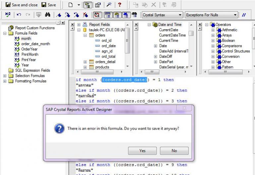Select the month formula field
255x175 pixels.
[x=26, y=38]
